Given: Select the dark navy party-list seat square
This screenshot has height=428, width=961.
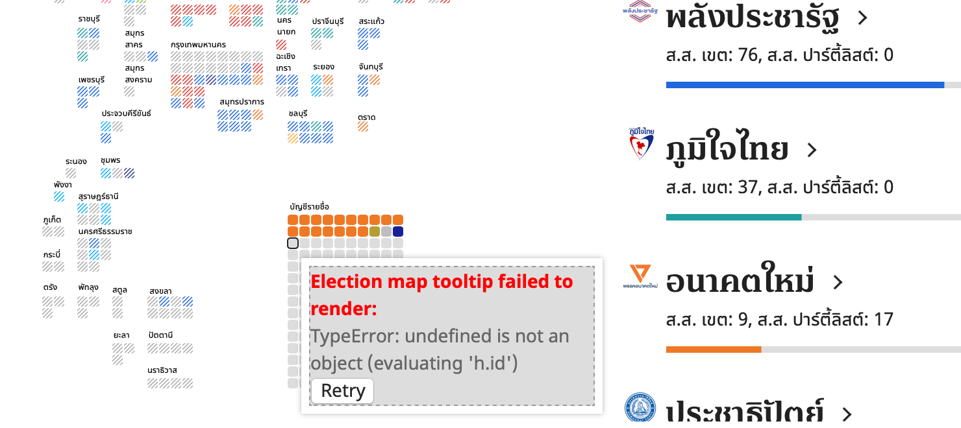Looking at the screenshot, I should (x=398, y=232).
